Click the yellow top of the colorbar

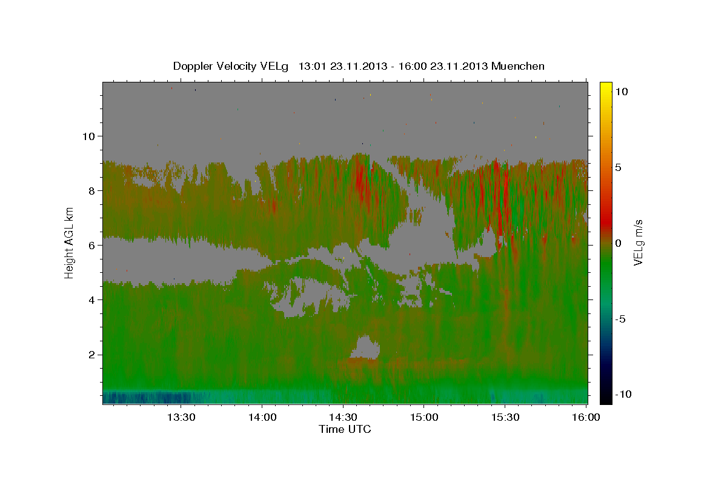pyautogui.click(x=606, y=88)
